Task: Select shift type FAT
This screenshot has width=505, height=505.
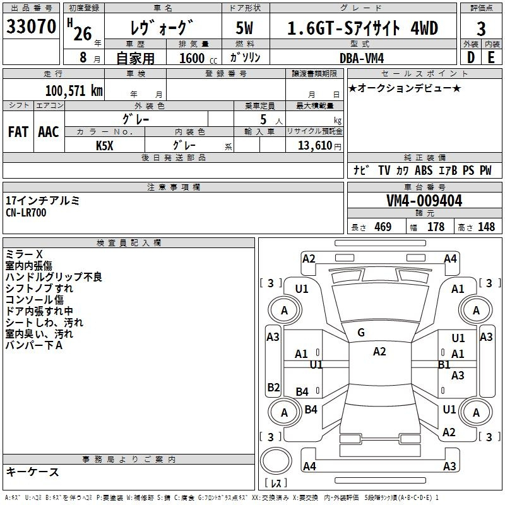Action: pos(18,132)
